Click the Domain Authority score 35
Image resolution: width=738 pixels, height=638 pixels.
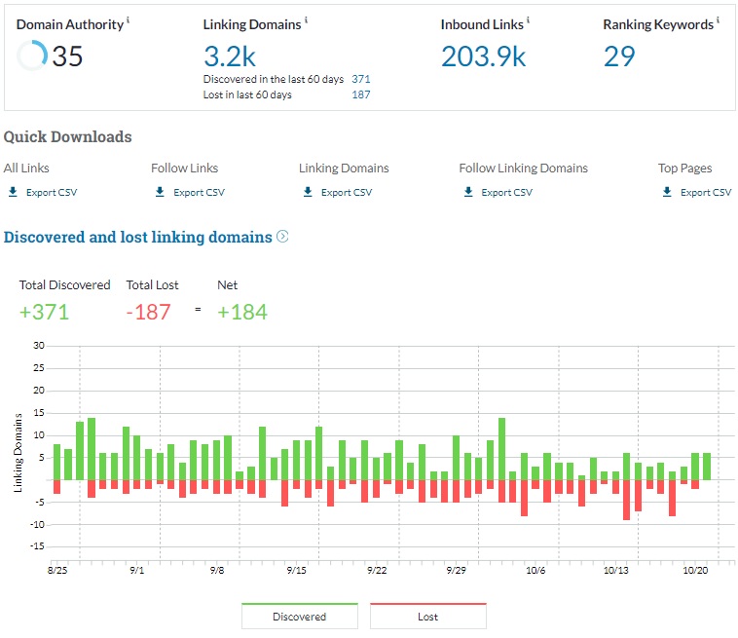[x=67, y=56]
